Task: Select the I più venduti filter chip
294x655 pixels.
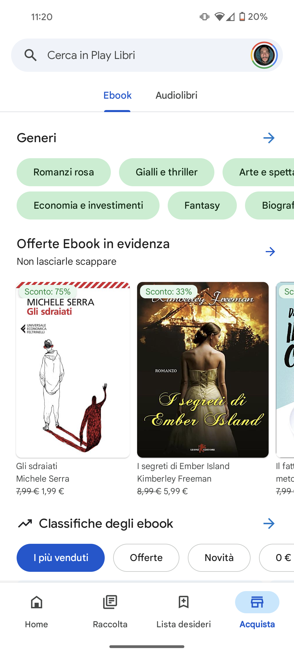Action: 61,558
